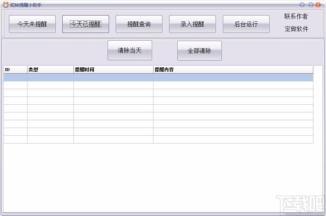Select the highlighted first table row
The height and width of the screenshot is (216, 326).
(158, 77)
